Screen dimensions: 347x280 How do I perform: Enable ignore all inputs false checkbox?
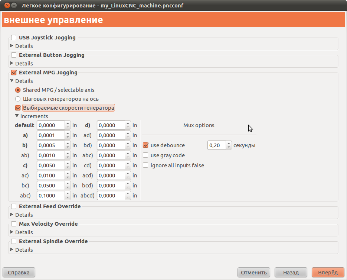(145, 165)
